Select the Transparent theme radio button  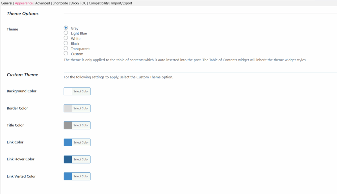(x=66, y=48)
